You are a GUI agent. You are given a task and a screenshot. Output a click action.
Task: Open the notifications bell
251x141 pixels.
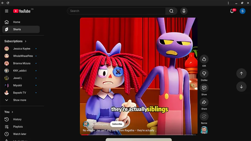tap(232, 11)
